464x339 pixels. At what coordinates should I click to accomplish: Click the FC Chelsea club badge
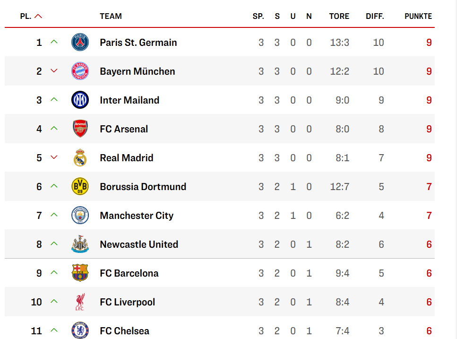click(80, 330)
